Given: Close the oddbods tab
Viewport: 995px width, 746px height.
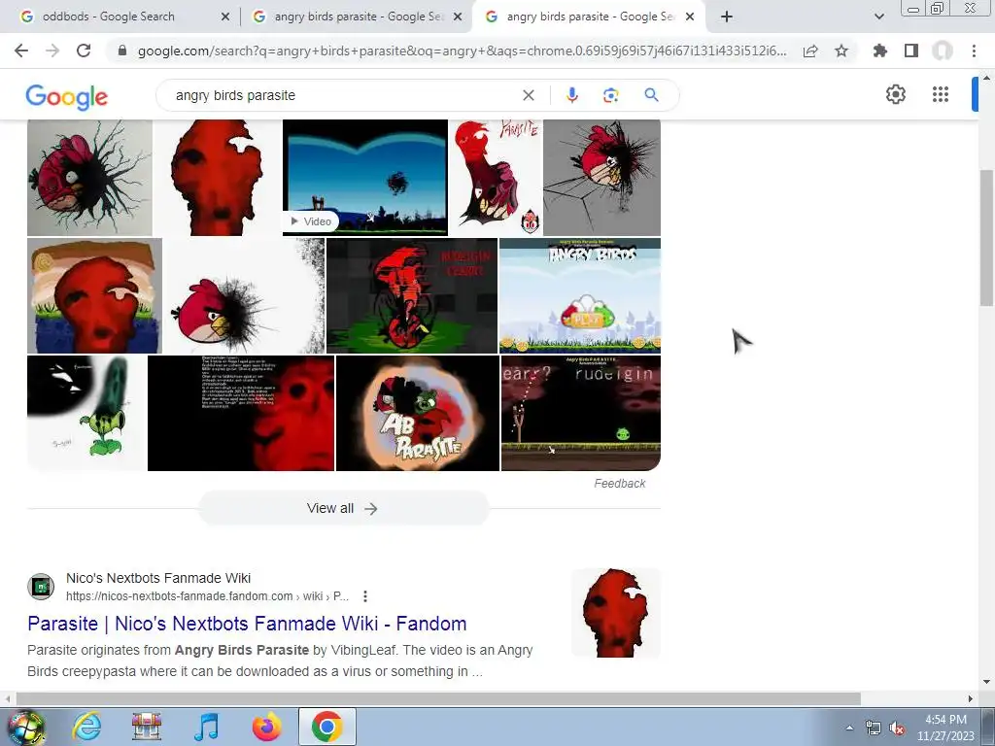Looking at the screenshot, I should pyautogui.click(x=224, y=17).
